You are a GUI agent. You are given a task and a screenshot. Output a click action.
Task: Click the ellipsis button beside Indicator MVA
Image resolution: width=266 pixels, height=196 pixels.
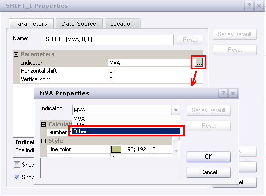[x=199, y=63]
